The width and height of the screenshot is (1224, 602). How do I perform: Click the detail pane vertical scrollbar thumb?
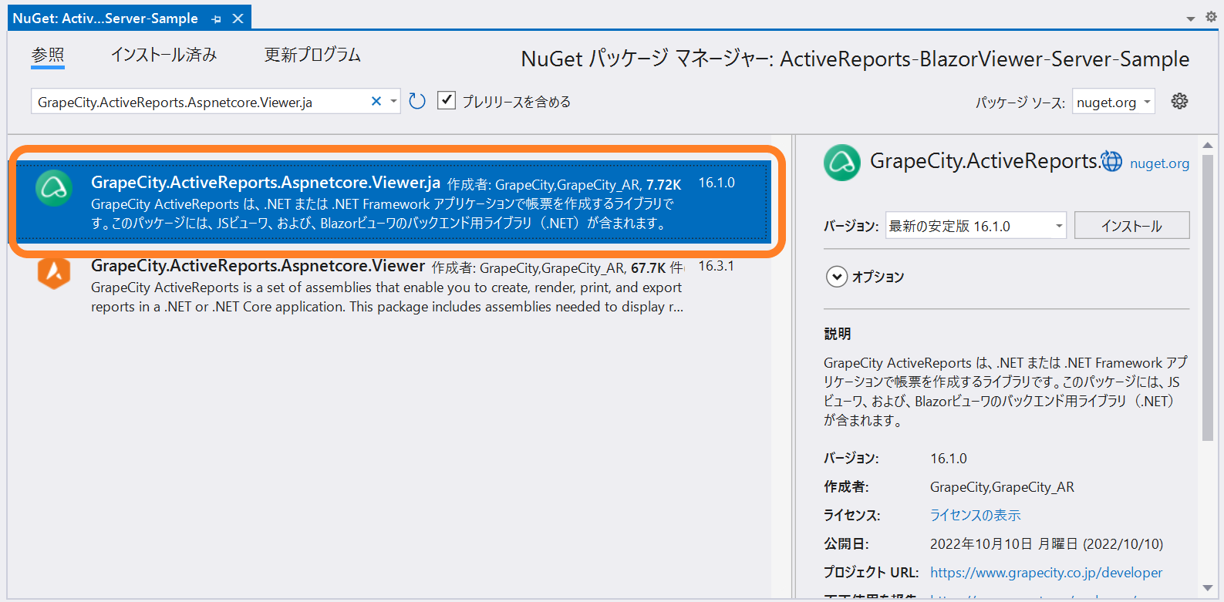1208,297
